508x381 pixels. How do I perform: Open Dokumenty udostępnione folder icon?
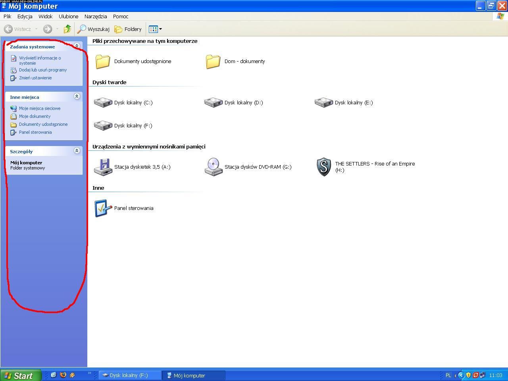click(103, 61)
